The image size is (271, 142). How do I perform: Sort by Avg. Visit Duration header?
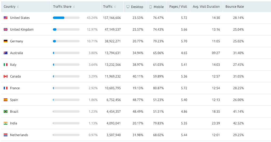click(x=206, y=7)
